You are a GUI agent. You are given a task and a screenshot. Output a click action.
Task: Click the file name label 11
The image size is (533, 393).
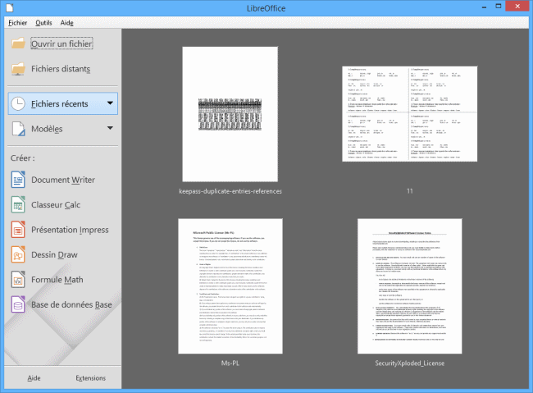point(410,191)
